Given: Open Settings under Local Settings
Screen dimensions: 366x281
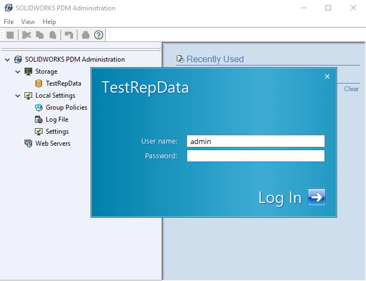Looking at the screenshot, I should (x=57, y=131).
